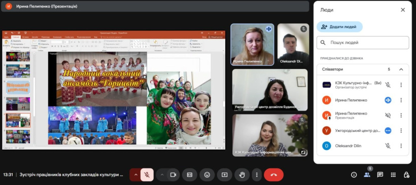Image resolution: width=416 pixels, height=185 pixels.
Task: Toggle the camera button
Action: (x=173, y=175)
